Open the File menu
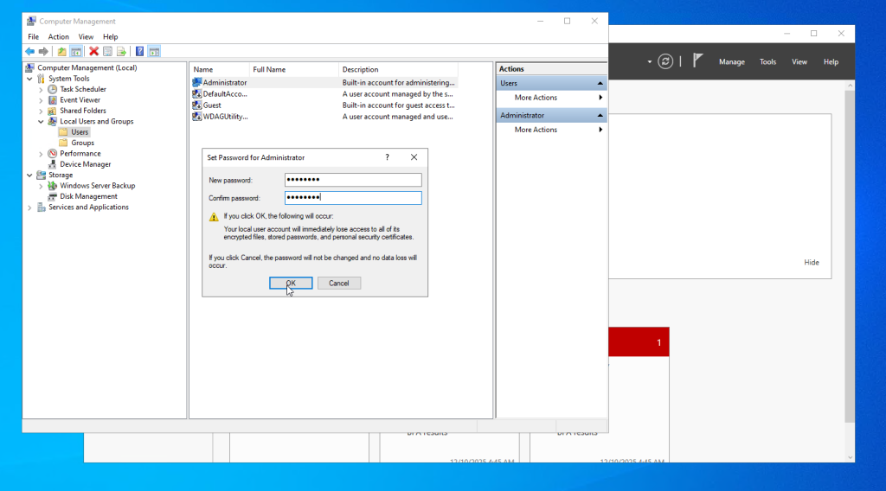886x491 pixels. pos(34,36)
